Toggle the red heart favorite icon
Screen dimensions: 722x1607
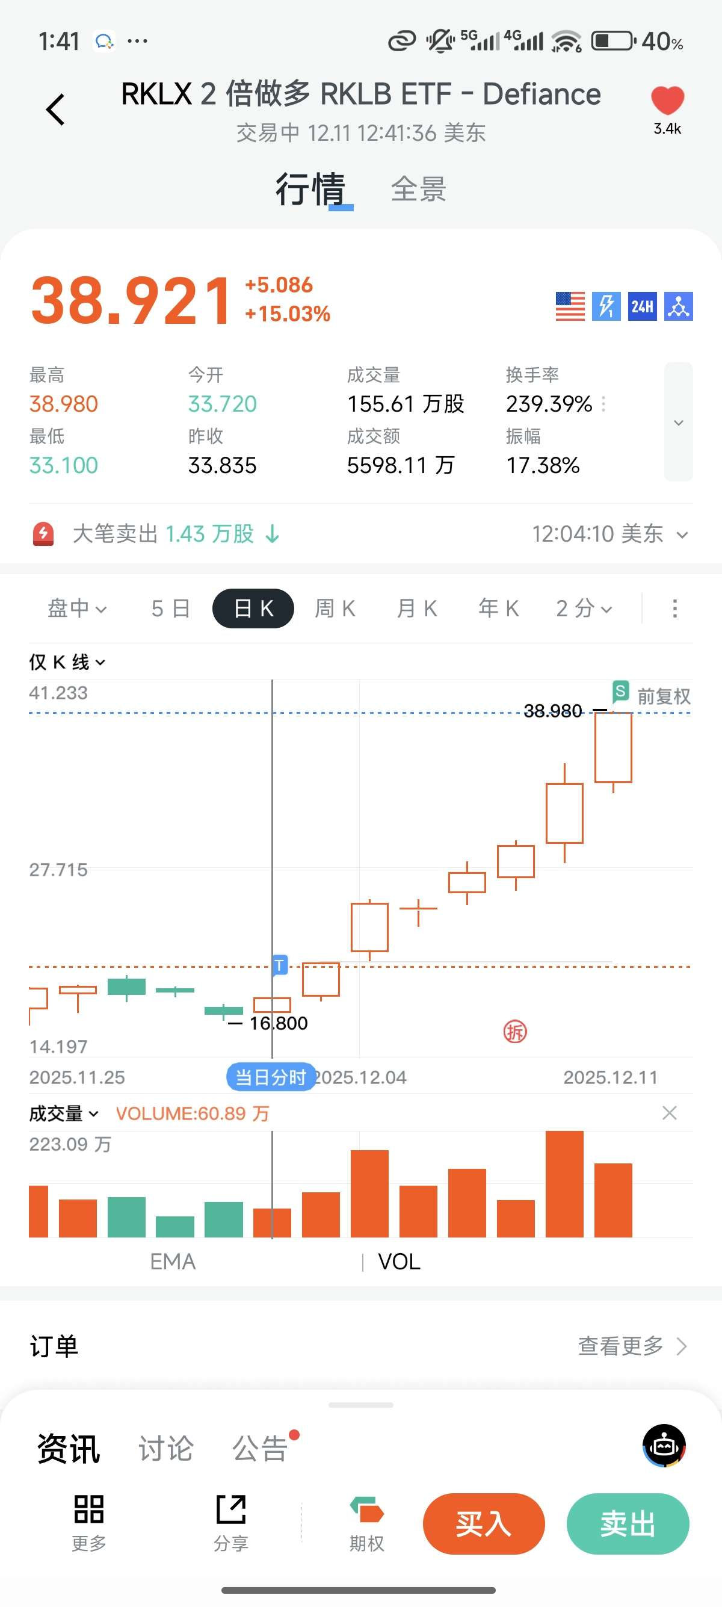667,101
